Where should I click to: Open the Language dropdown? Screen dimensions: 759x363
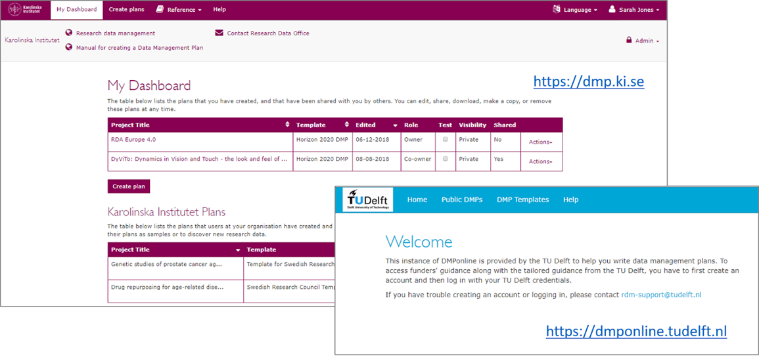[x=575, y=10]
